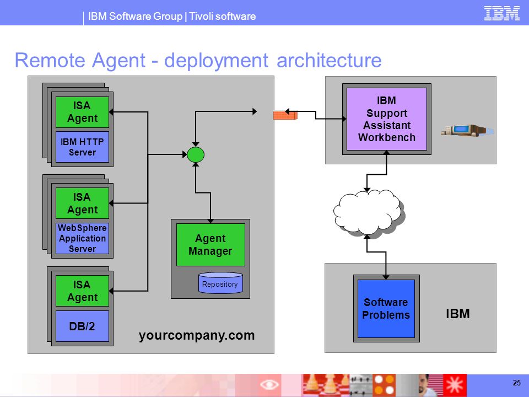Click the Repository cylinder
The width and height of the screenshot is (529, 397).
[x=220, y=283]
